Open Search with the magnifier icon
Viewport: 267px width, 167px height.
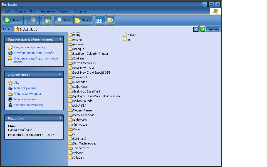[58, 20]
